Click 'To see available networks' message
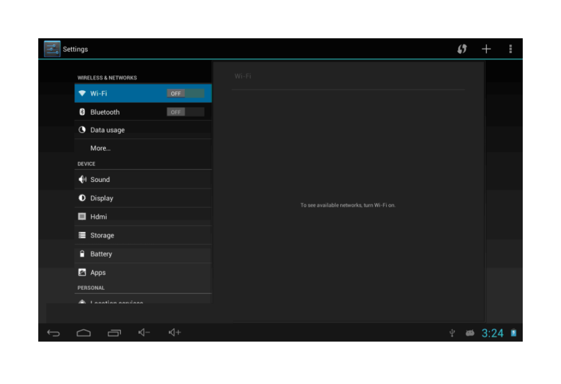 pyautogui.click(x=348, y=205)
